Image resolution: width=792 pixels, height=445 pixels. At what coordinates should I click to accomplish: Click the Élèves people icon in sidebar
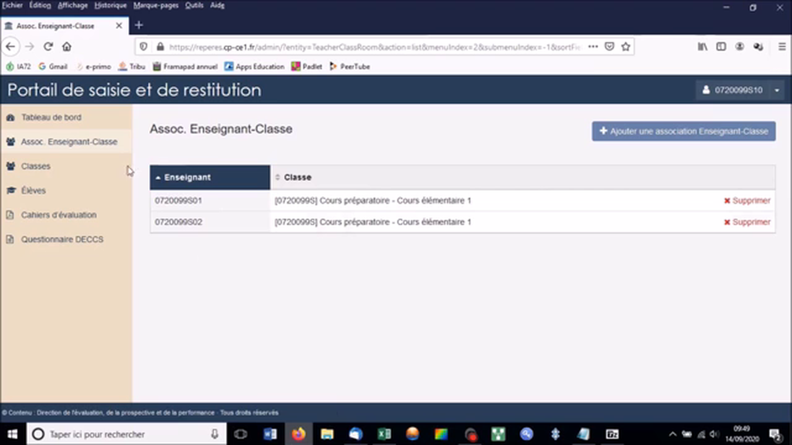(x=11, y=190)
